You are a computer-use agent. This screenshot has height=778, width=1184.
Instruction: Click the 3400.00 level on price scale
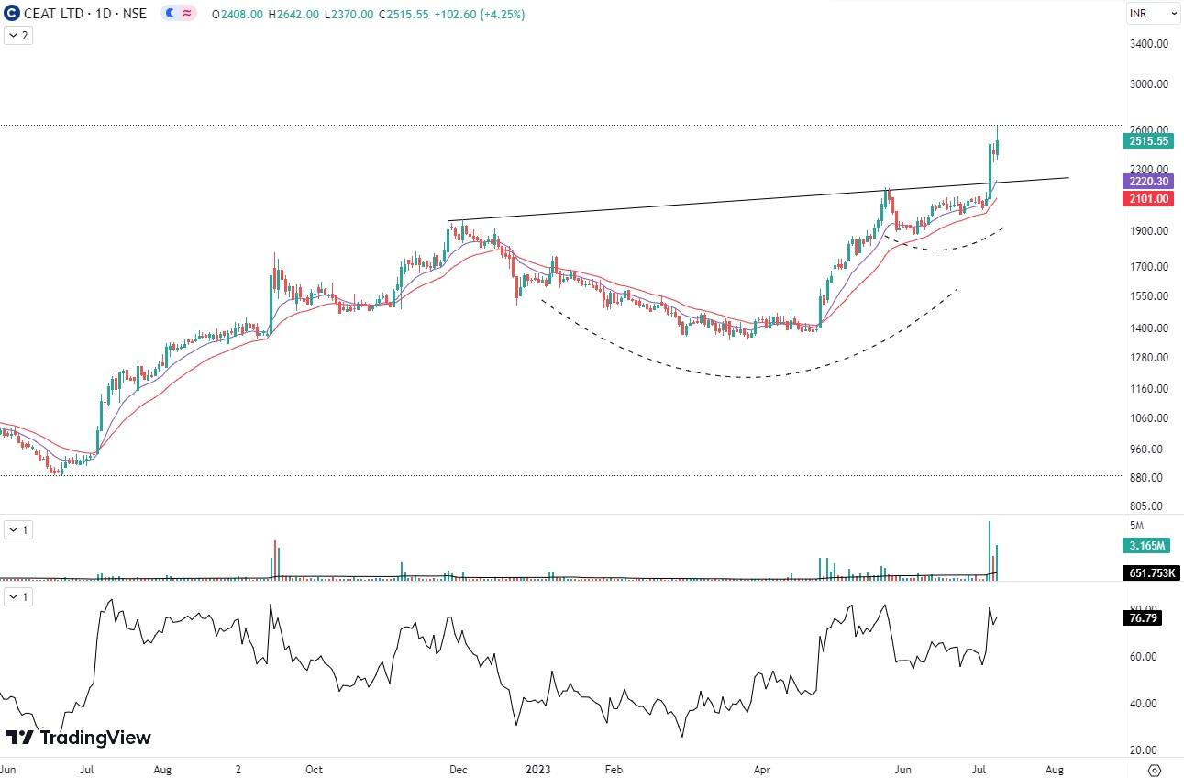point(1147,44)
